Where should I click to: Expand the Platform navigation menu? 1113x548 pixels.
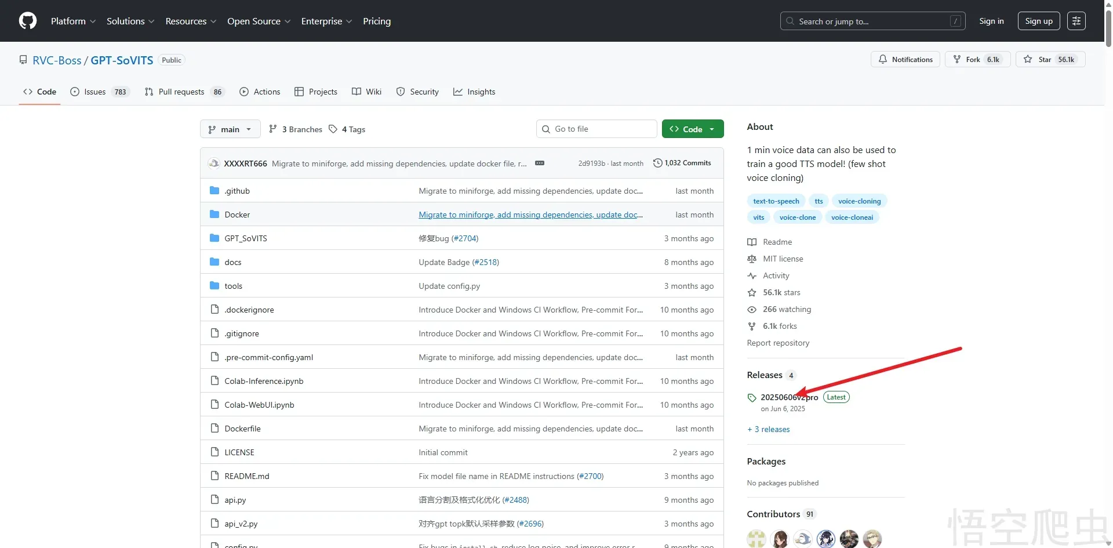pos(73,21)
